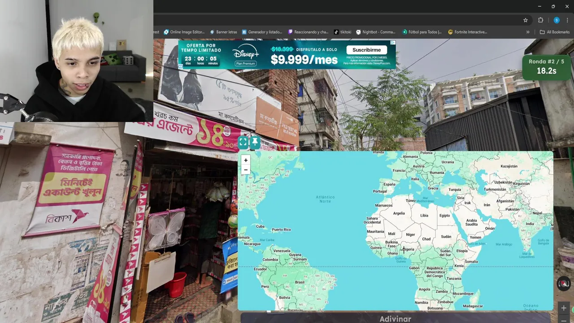The width and height of the screenshot is (574, 323).
Task: Click Cuba on the guess map
Action: (260, 227)
